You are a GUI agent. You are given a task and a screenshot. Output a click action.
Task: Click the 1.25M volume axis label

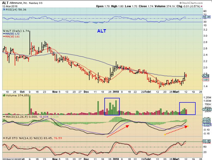[207, 97]
